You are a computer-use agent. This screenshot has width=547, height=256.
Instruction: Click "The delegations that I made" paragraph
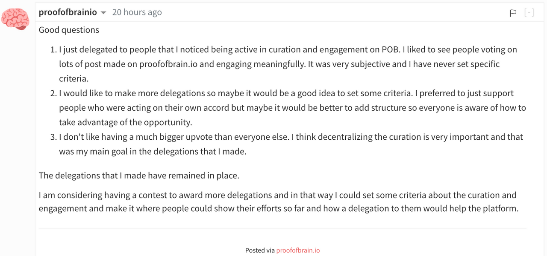click(139, 175)
